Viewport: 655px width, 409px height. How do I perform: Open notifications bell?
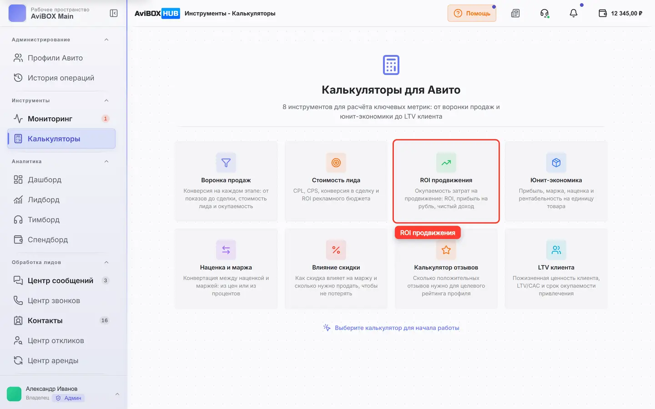574,13
